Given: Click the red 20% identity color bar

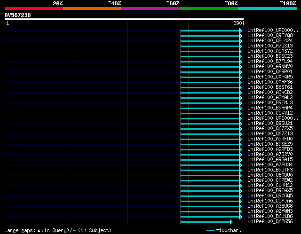Looking at the screenshot, I should [34, 8].
